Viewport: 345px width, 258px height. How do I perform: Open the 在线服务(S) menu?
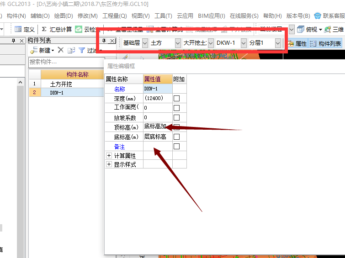pos(244,16)
